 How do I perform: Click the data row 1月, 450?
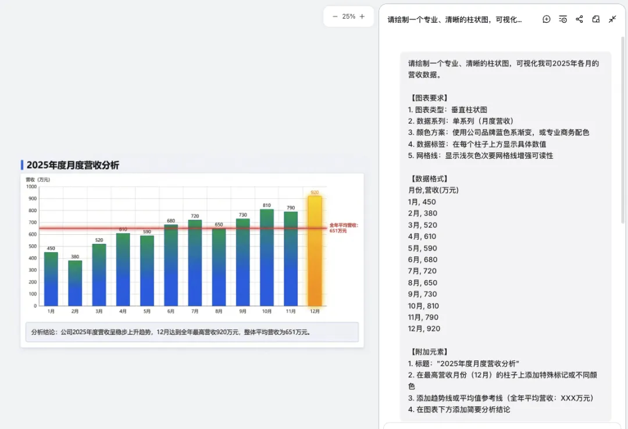pos(422,202)
